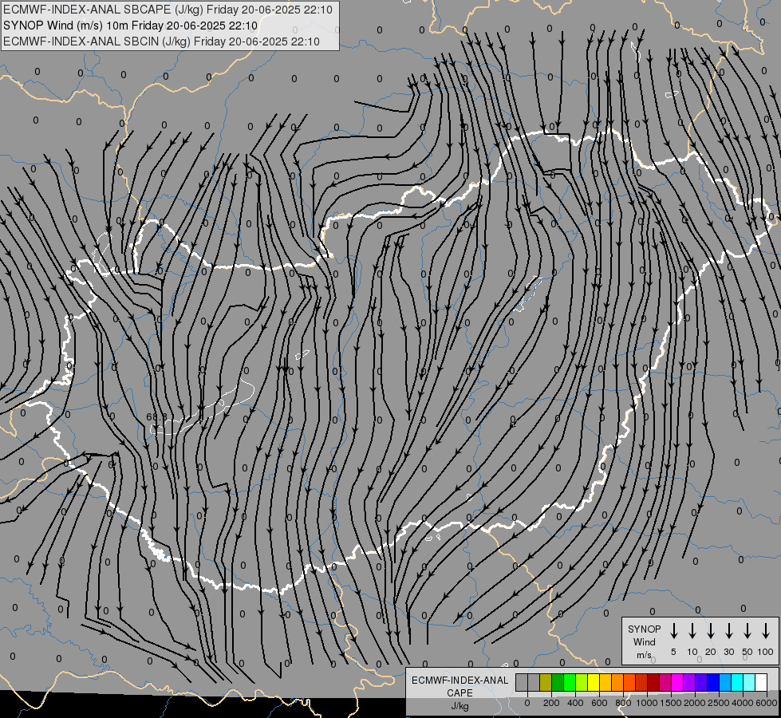The height and width of the screenshot is (718, 781).
Task: Click the 20 m/s wind arrow in legend
Action: [710, 631]
